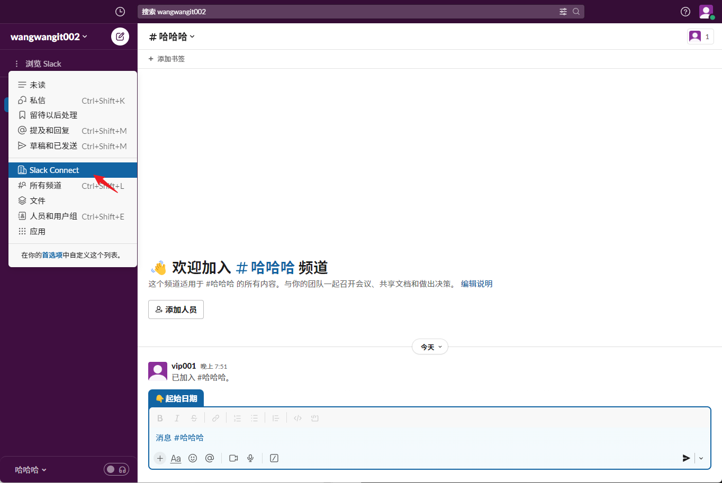Click the @ mention button

coord(210,458)
